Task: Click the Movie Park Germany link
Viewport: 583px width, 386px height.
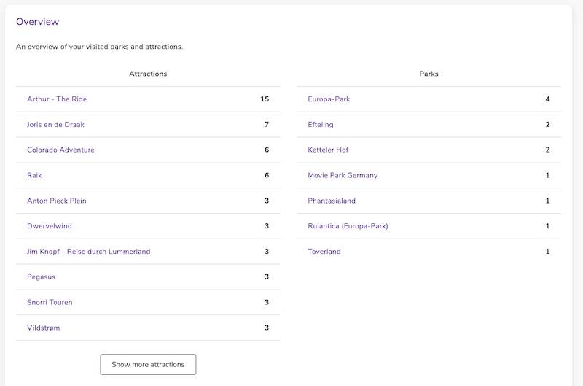Action: [343, 175]
